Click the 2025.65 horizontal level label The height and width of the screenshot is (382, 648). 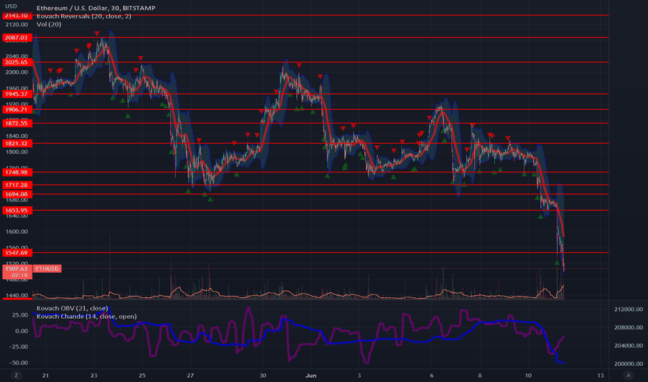coord(17,63)
